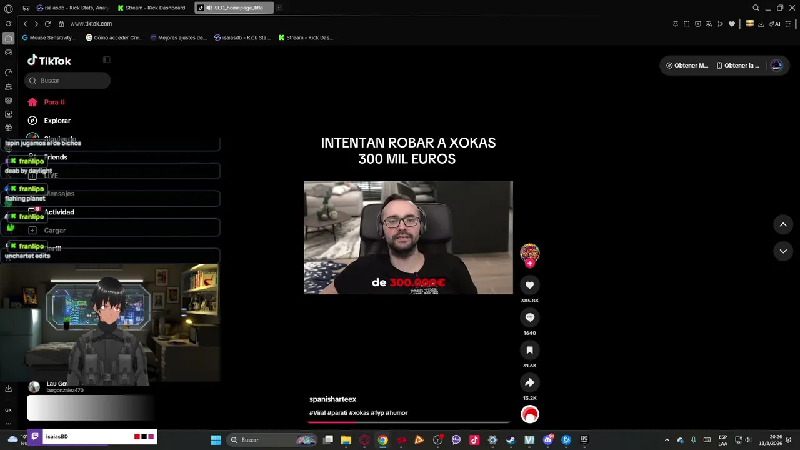Open the Cómo acceder Cre... bookmark
This screenshot has height=450, width=800.
(114, 37)
